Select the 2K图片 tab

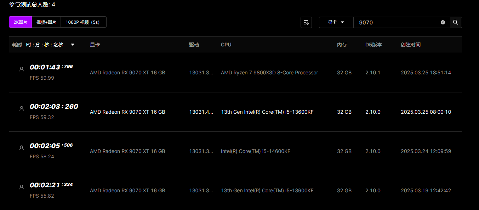coord(21,22)
